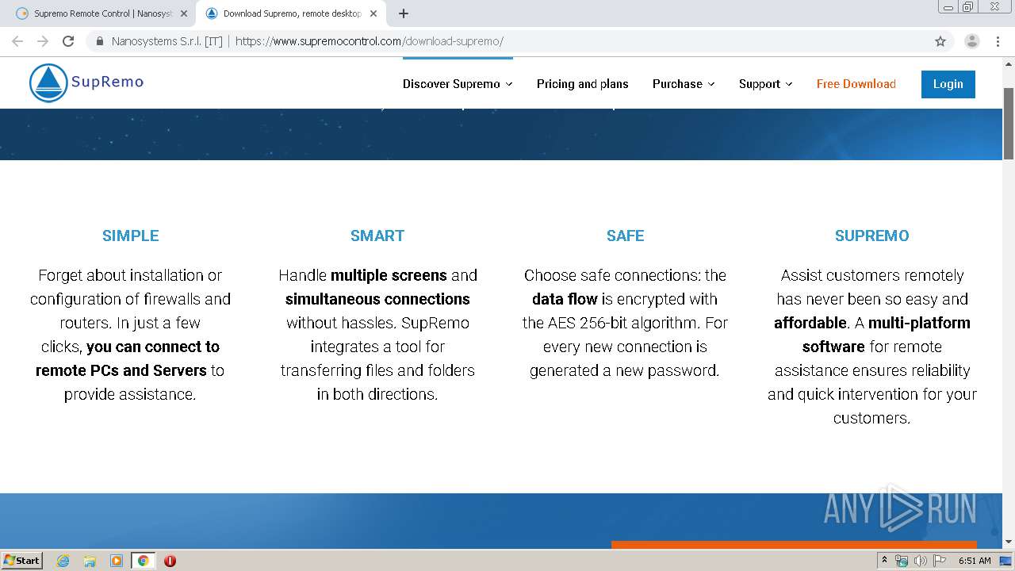Click the network tray icon
Viewport: 1015px width, 571px height.
[902, 561]
